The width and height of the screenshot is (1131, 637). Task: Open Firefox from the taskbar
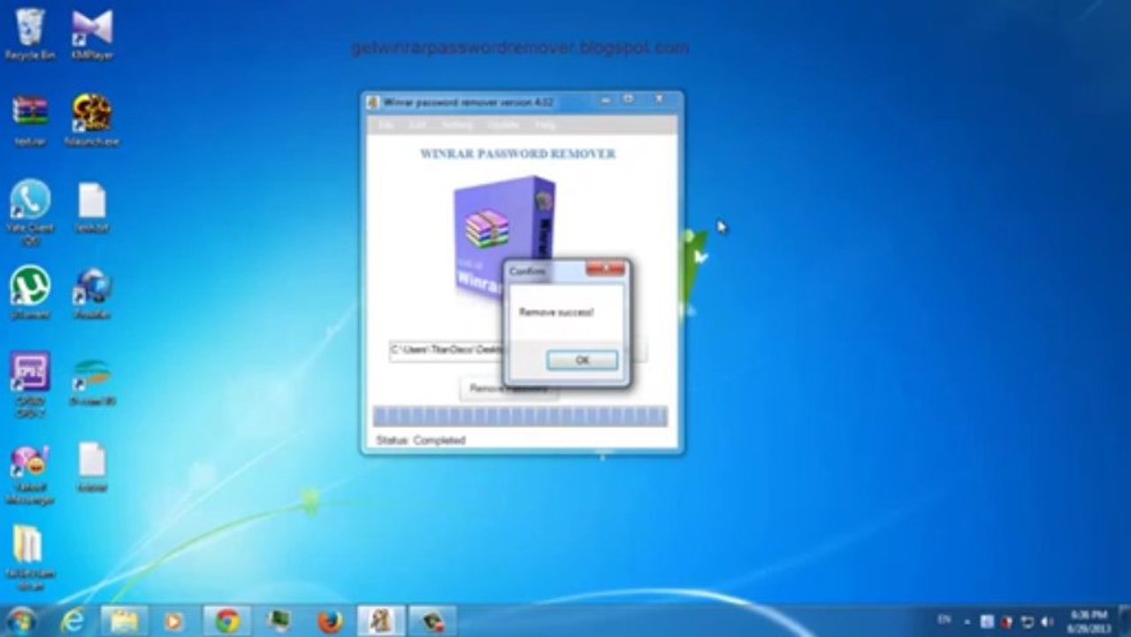point(330,621)
